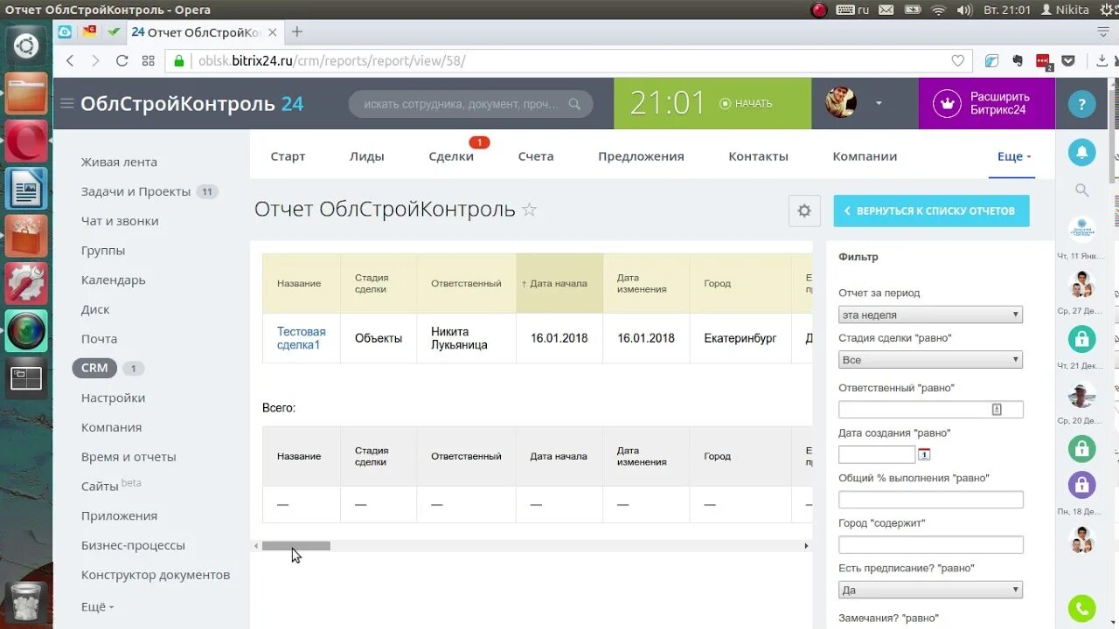Star the report as favorite
Image resolution: width=1119 pixels, height=629 pixels.
coord(529,210)
